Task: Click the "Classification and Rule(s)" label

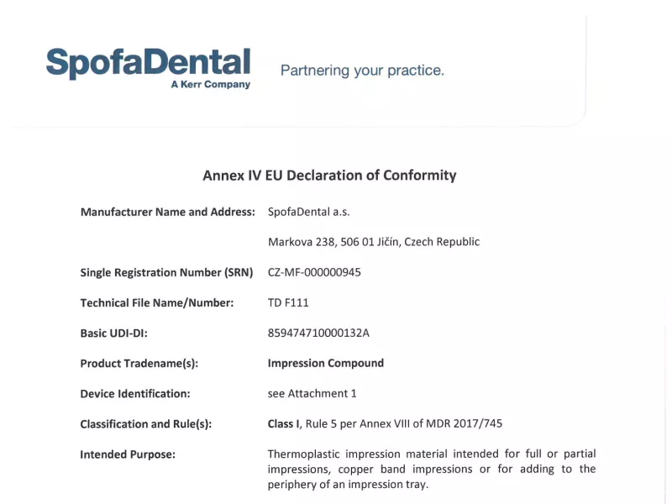Action: point(145,424)
